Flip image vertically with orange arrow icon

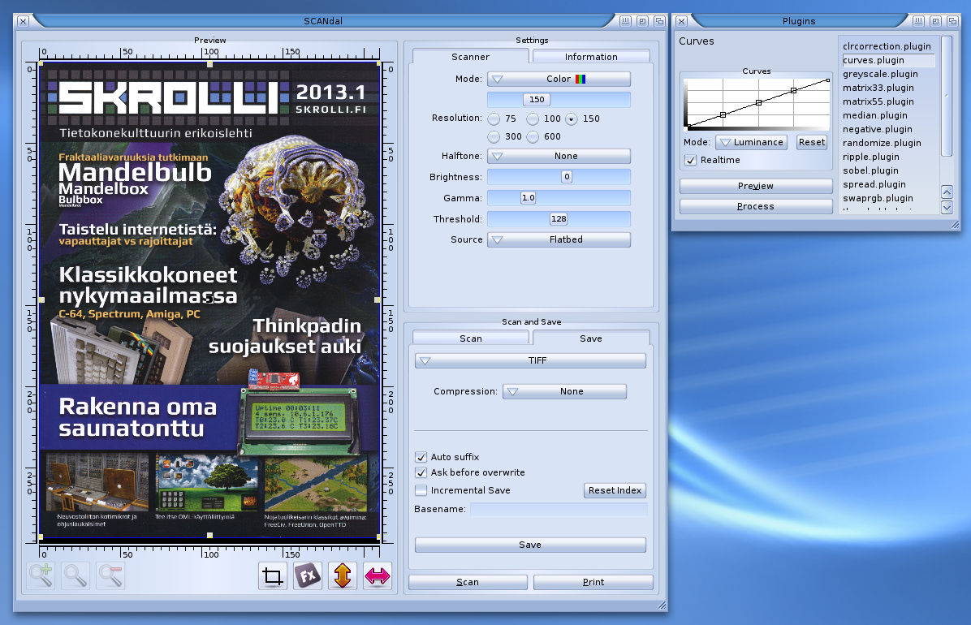[343, 576]
